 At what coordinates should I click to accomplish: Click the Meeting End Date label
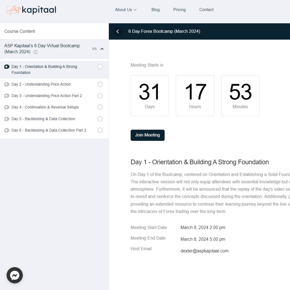click(148, 238)
